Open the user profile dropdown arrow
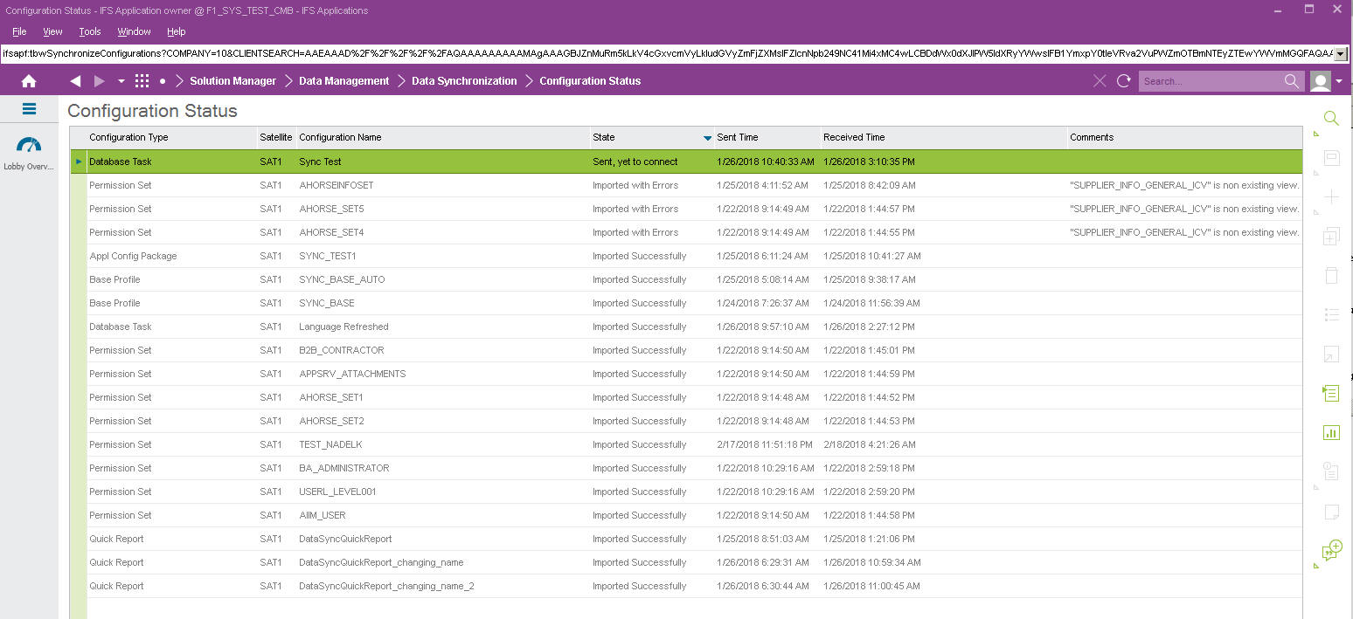This screenshot has height=619, width=1353. [x=1339, y=81]
